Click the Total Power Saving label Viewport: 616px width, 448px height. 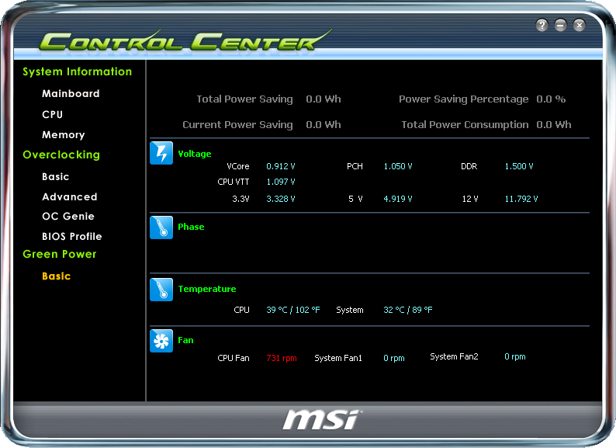tap(244, 99)
